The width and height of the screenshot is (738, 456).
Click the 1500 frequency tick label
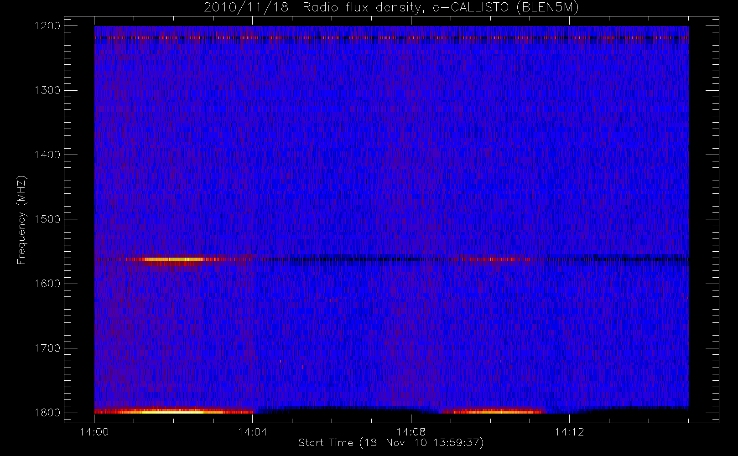pyautogui.click(x=47, y=219)
